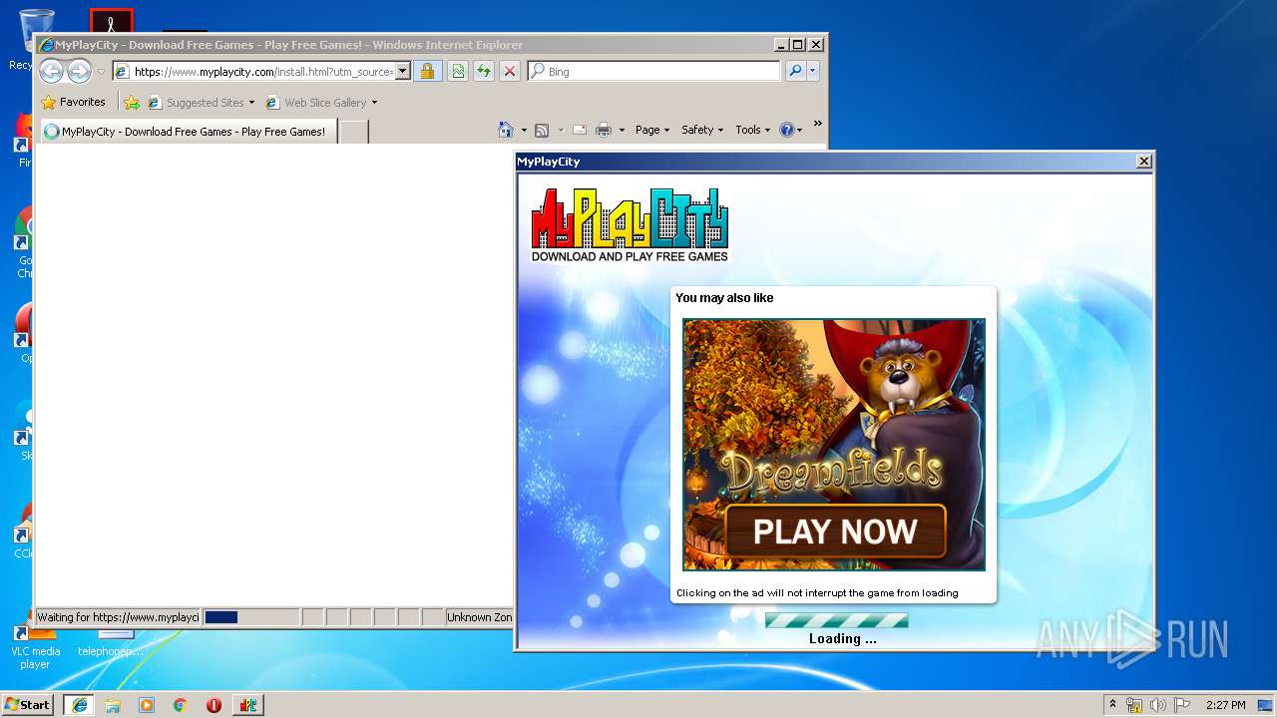Close the MyPlayCity installer window
This screenshot has height=718, width=1277.
[x=1143, y=162]
